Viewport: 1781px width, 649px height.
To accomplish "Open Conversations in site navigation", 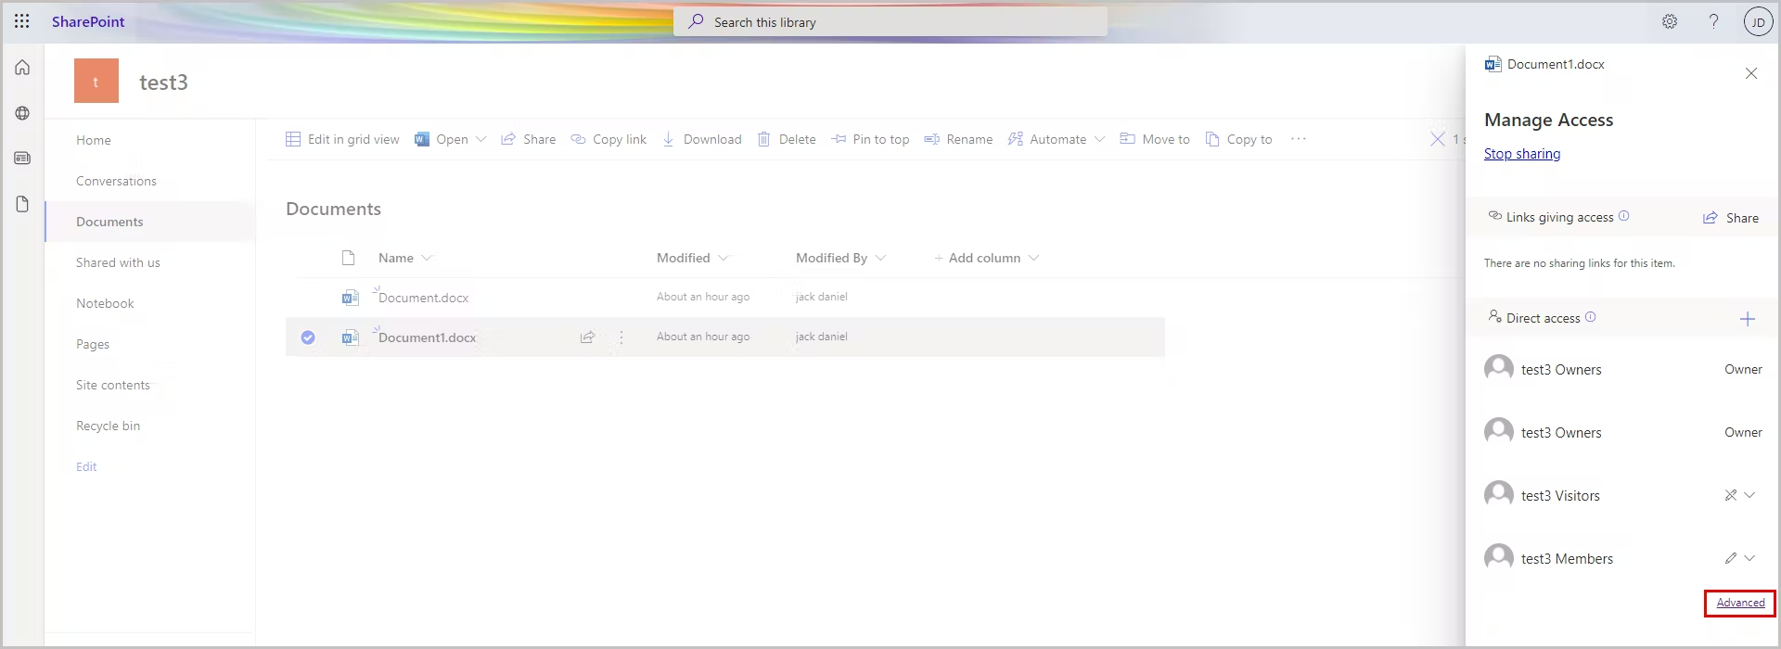I will coord(116,181).
